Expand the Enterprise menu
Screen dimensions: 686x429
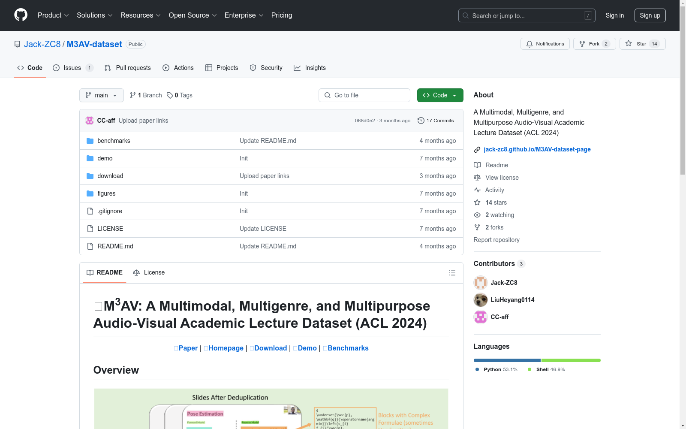244,15
